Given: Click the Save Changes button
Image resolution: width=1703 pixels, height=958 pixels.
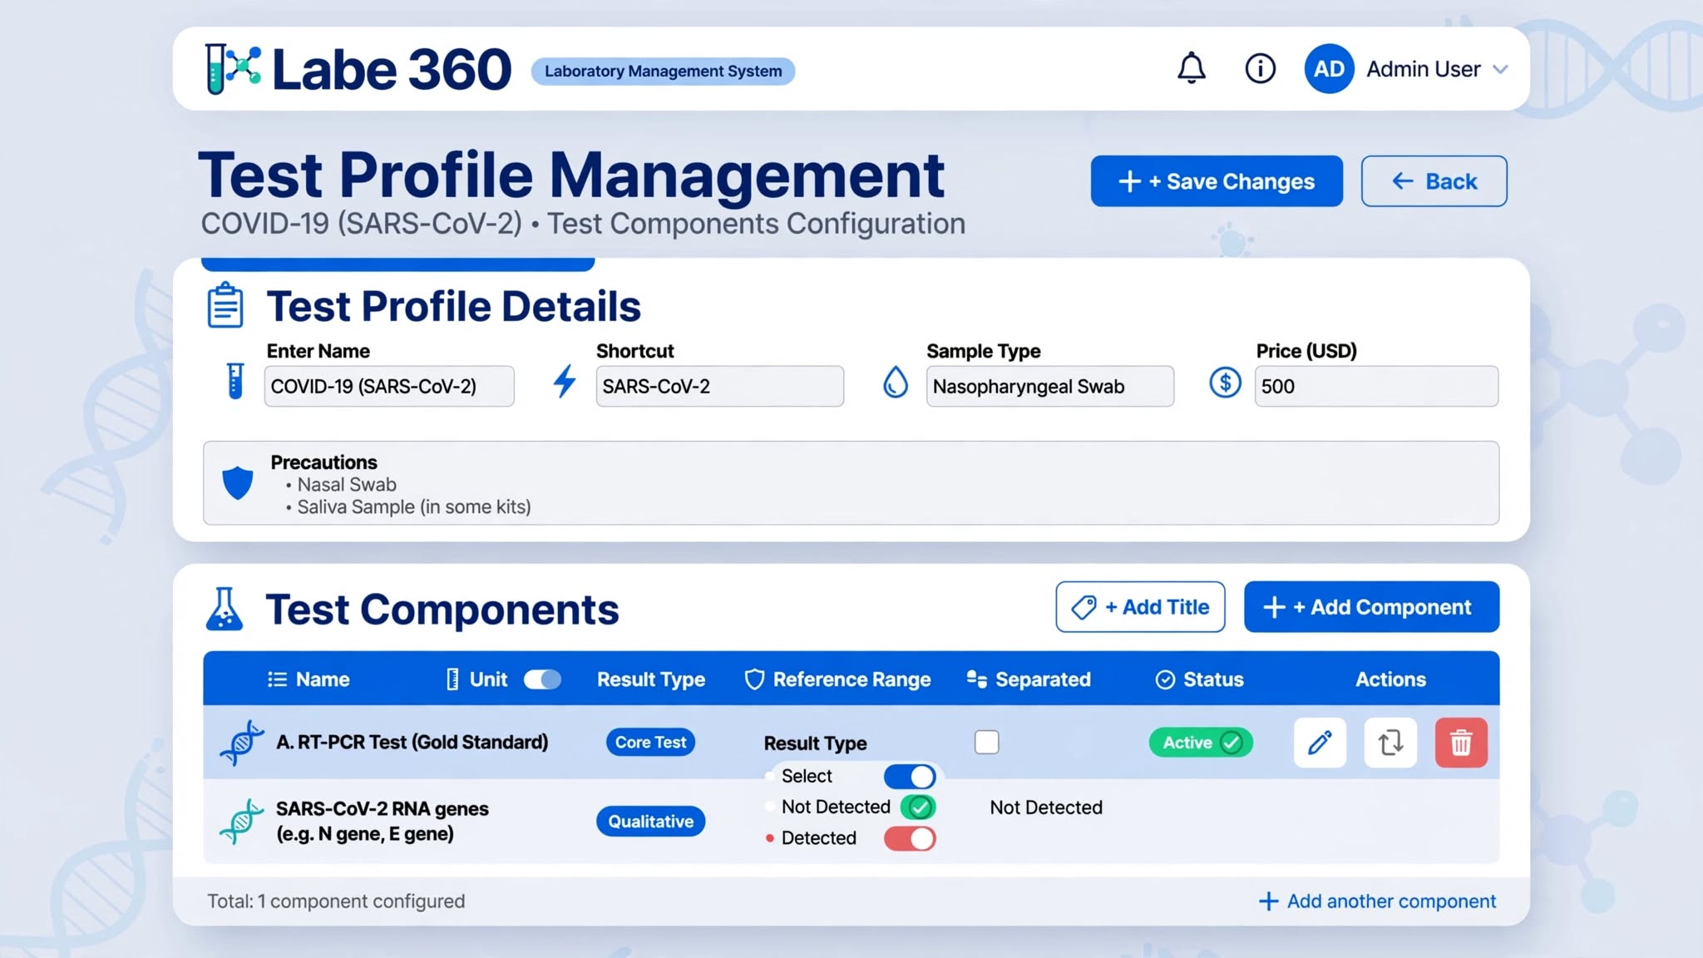Looking at the screenshot, I should tap(1217, 180).
